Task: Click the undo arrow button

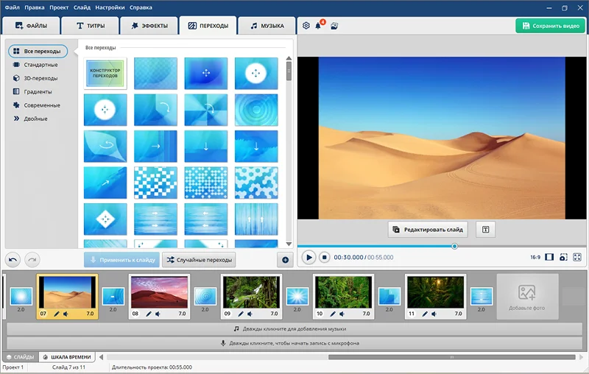Action: click(13, 259)
